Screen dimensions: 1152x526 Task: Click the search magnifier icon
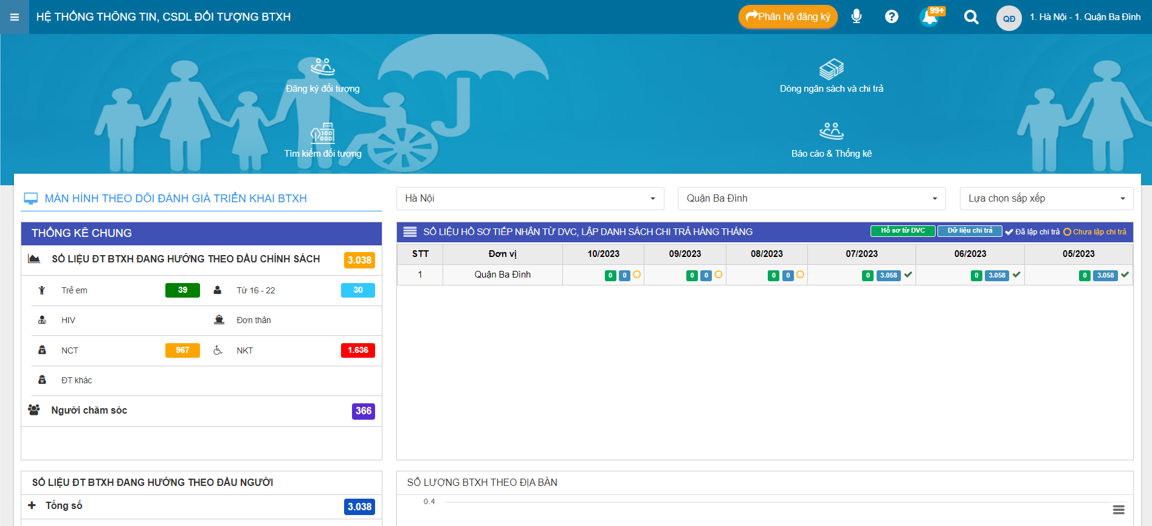pos(971,17)
